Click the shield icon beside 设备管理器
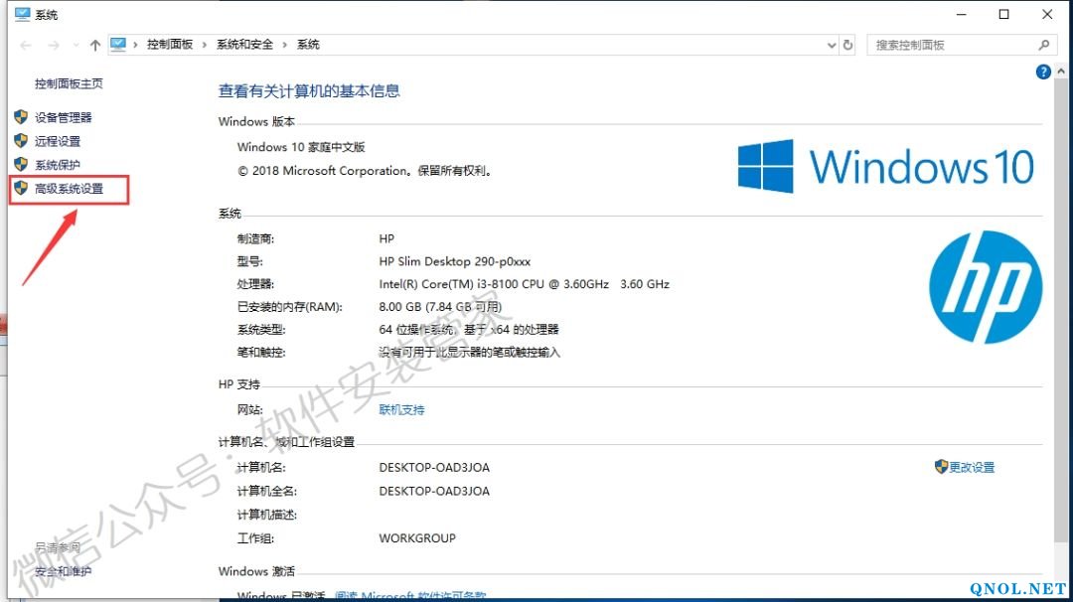 pyautogui.click(x=20, y=117)
